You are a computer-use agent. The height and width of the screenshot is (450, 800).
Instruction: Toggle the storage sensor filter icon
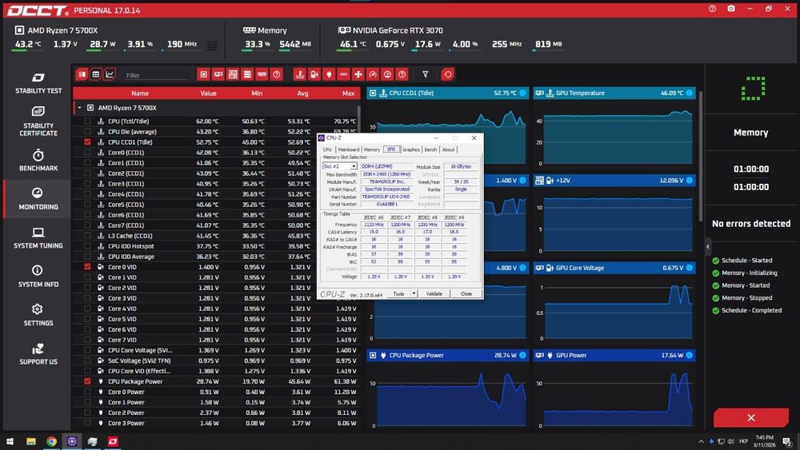click(x=247, y=74)
